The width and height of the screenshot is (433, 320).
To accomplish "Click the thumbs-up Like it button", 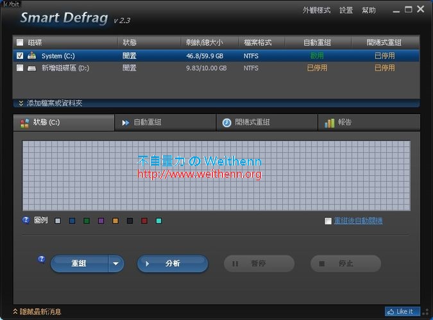I will tap(402, 312).
